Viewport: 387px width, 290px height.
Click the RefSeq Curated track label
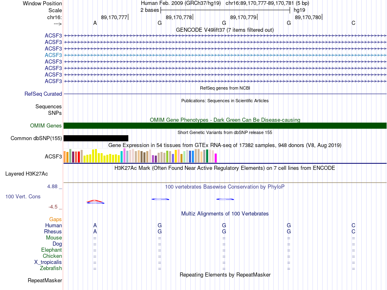43,94
